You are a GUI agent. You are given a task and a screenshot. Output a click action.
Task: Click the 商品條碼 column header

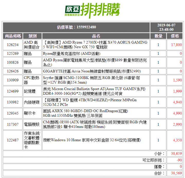point(13,36)
